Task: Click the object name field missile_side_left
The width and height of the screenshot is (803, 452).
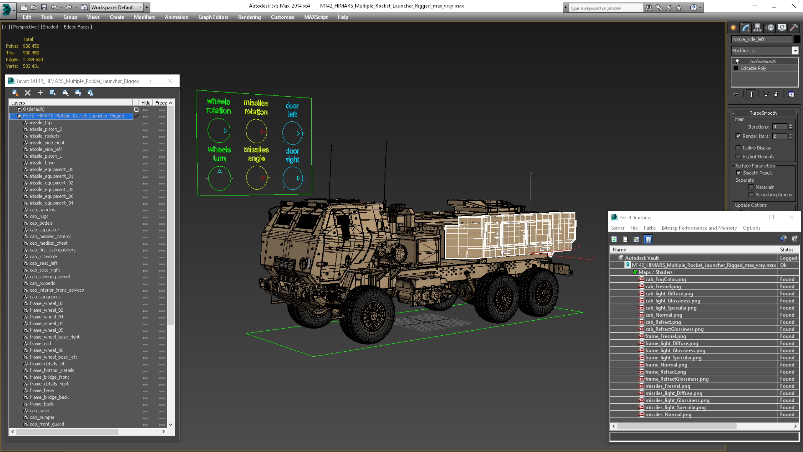Action: pos(761,39)
